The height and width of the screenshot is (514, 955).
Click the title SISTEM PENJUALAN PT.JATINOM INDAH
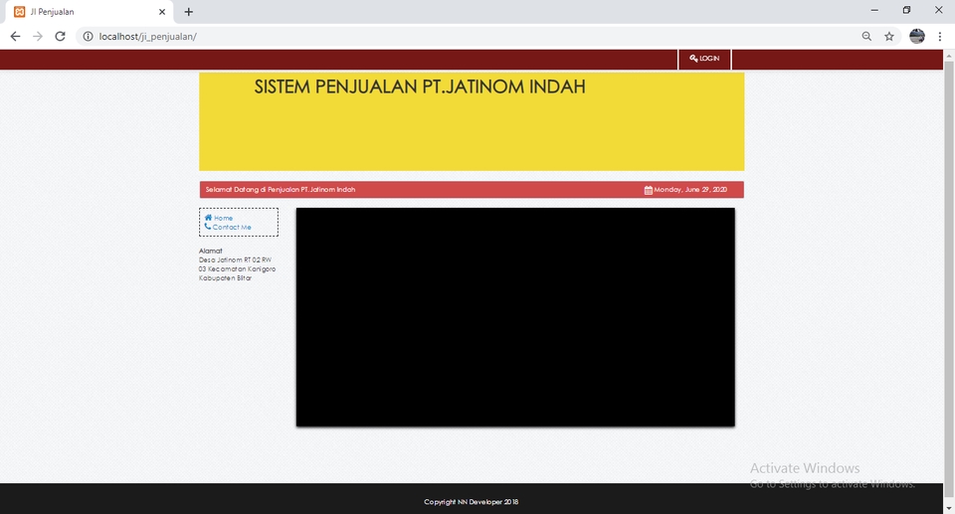tap(420, 86)
